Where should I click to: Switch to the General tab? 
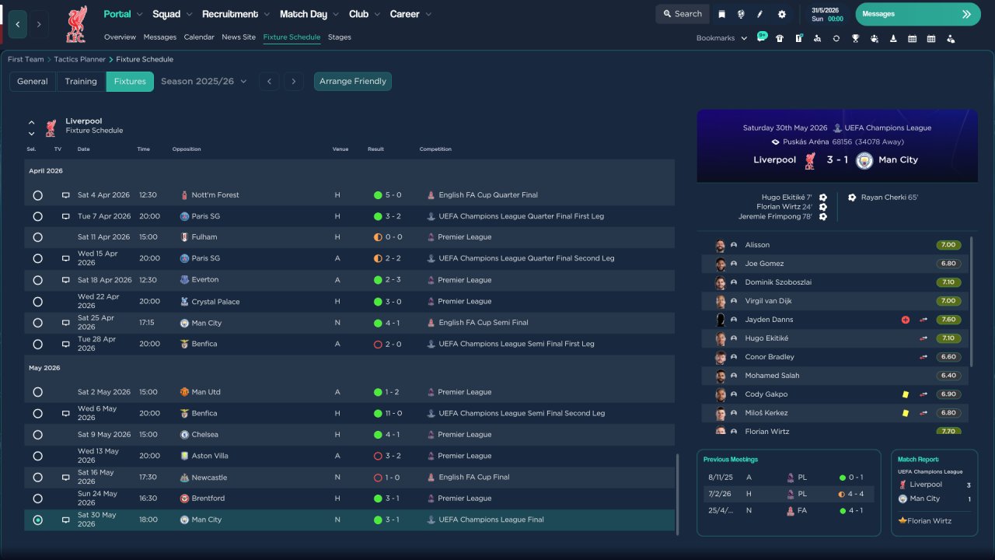pos(33,81)
